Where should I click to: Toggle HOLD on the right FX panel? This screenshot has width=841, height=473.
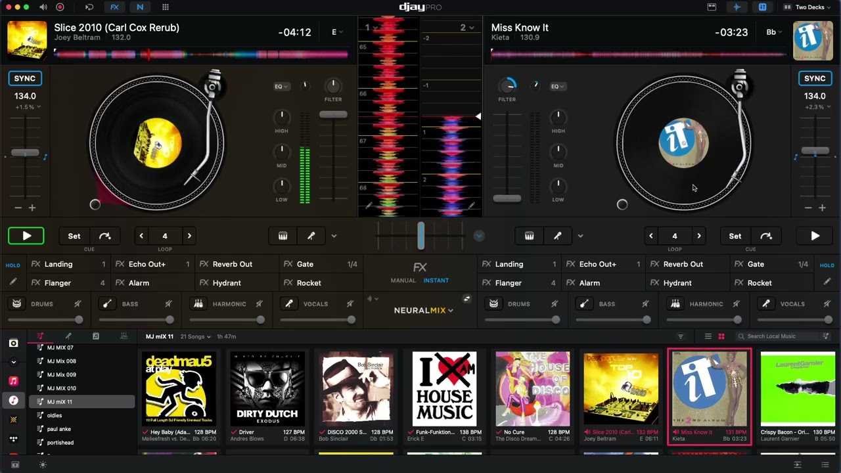(x=827, y=265)
